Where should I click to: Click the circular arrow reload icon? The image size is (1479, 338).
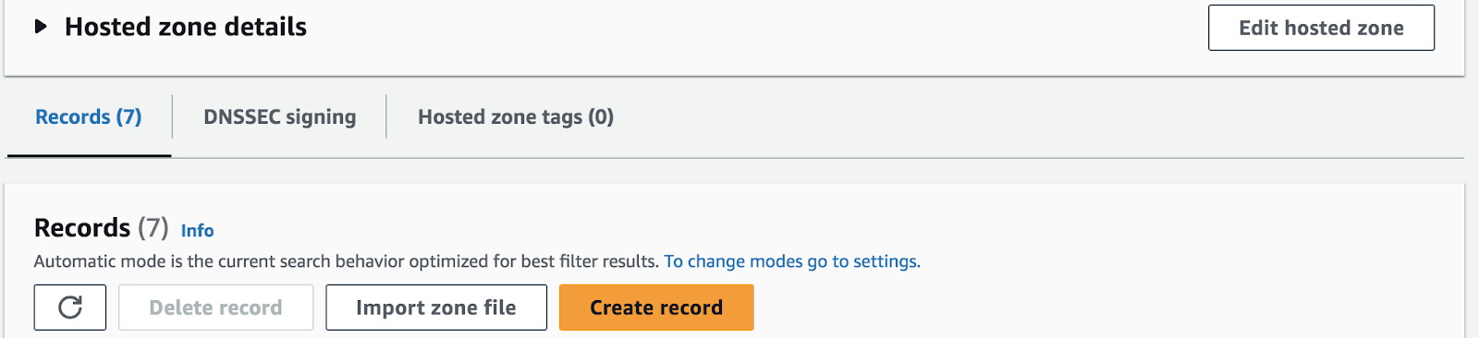(x=70, y=308)
